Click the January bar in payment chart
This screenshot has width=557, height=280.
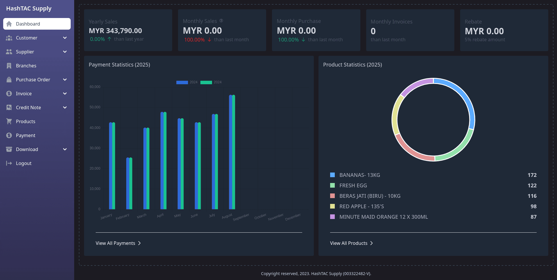click(x=112, y=166)
